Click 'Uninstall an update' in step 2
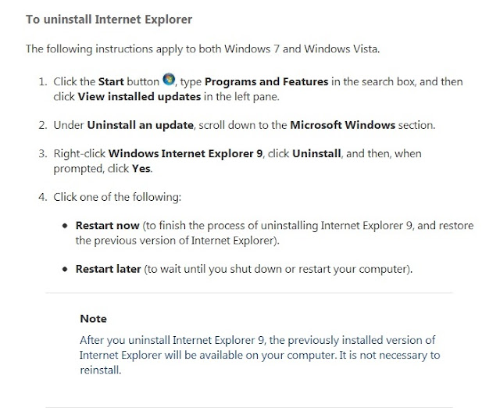Screen dimensions: 500x408 point(141,125)
